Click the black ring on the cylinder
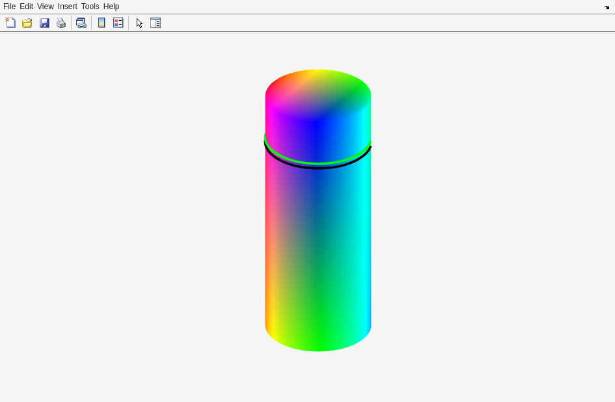 (x=318, y=167)
